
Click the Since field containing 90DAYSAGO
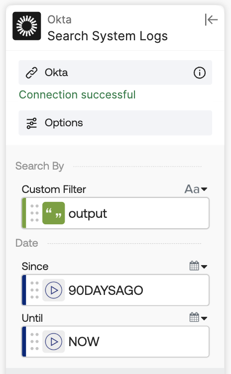[x=115, y=290]
